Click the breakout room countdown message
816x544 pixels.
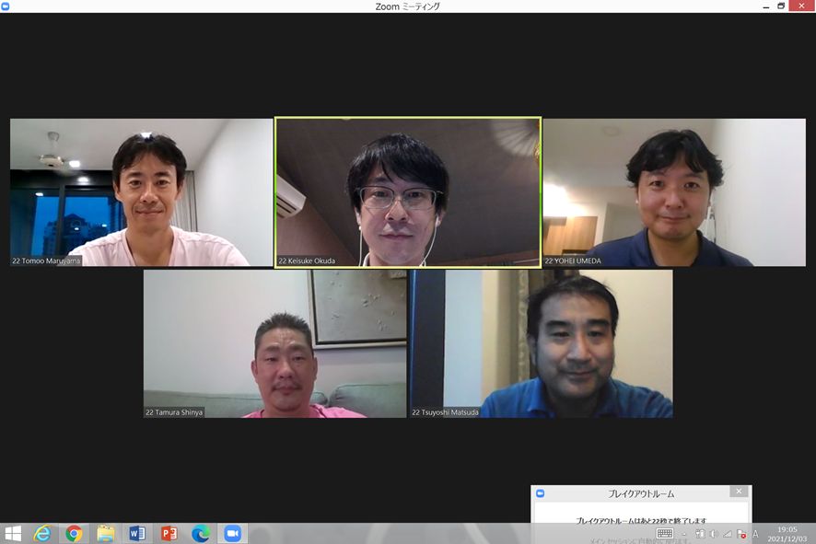tap(641, 521)
